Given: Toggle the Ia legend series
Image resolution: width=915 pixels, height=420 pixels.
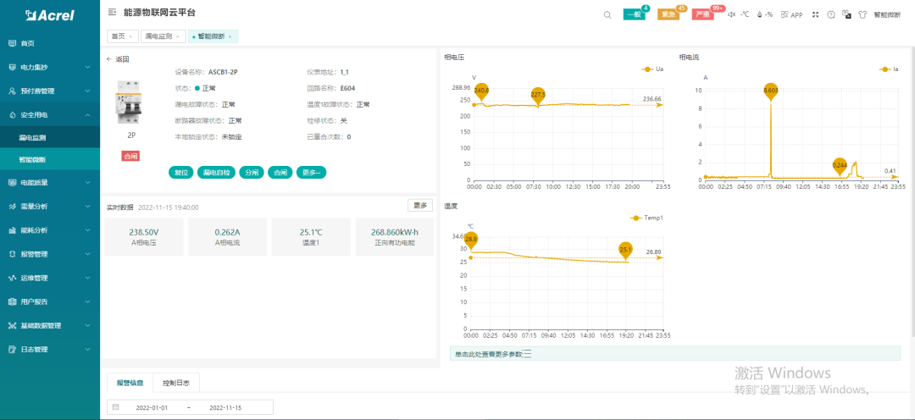Looking at the screenshot, I should coord(890,69).
